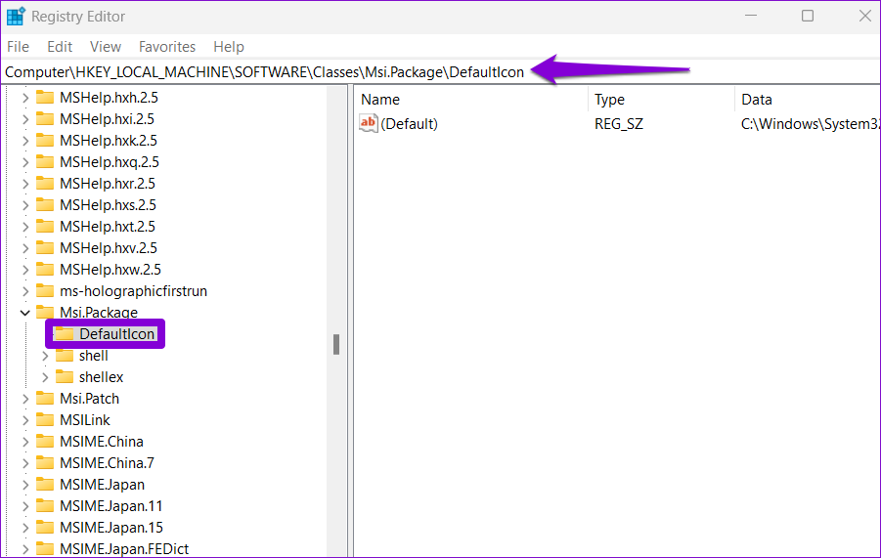
Task: Click the Registry Editor app icon in title bar
Action: (x=16, y=17)
